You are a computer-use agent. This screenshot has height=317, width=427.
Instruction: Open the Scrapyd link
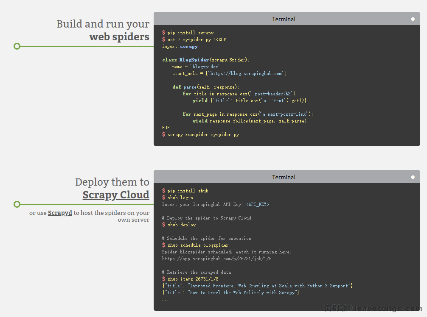pos(60,213)
